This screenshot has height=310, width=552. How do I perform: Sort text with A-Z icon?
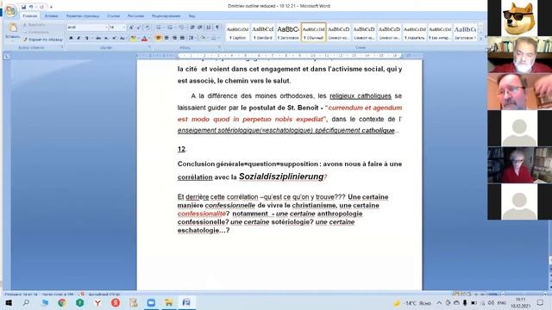(209, 27)
